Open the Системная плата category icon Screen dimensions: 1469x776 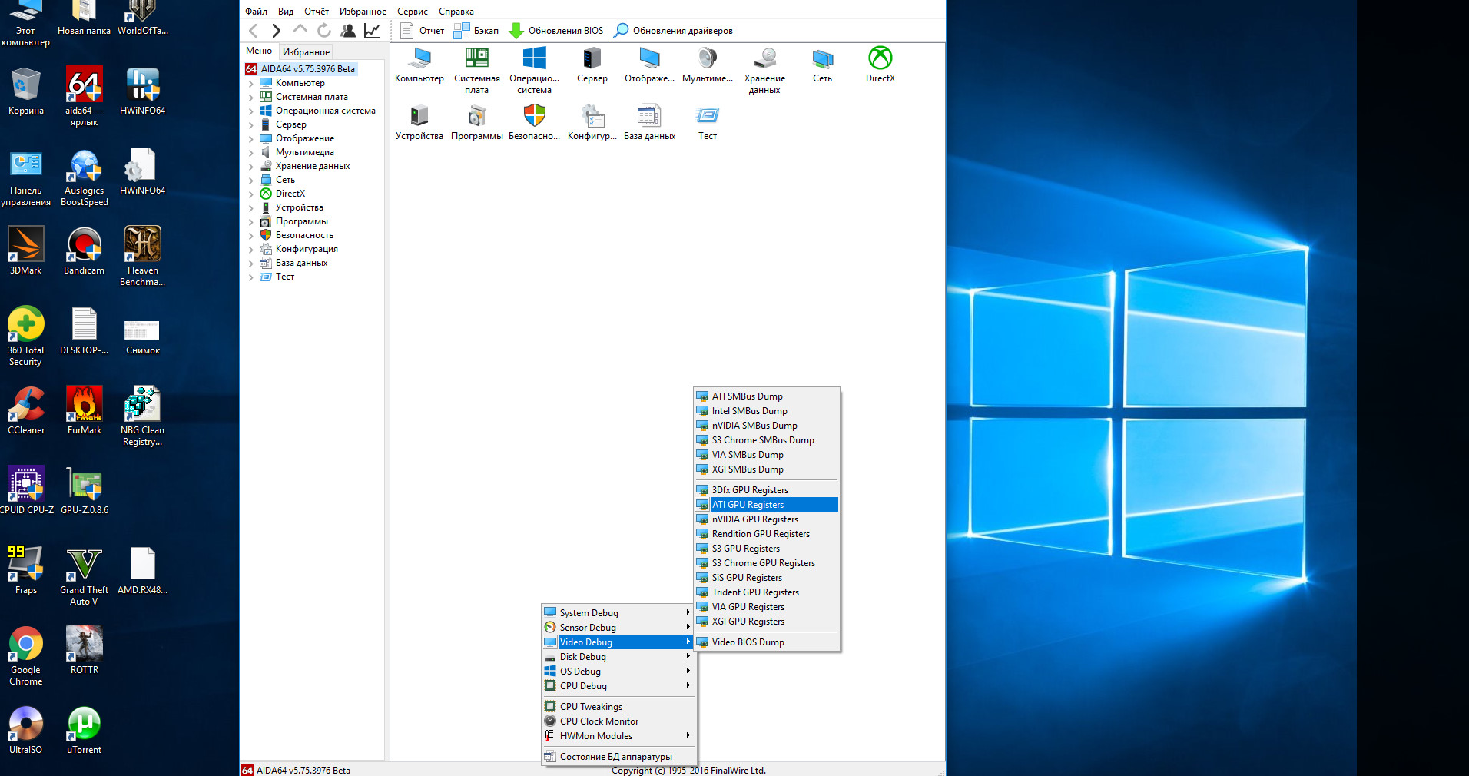(476, 71)
